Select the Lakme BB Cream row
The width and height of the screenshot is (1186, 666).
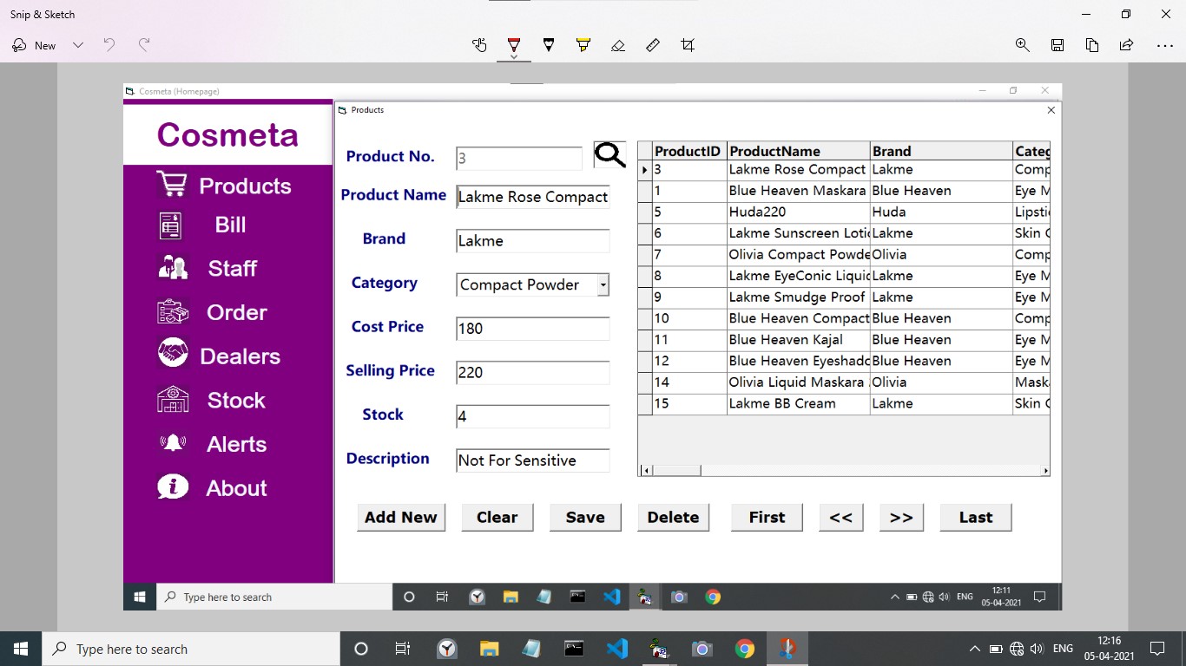pos(781,402)
